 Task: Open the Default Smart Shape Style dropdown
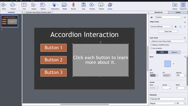pos(168,41)
